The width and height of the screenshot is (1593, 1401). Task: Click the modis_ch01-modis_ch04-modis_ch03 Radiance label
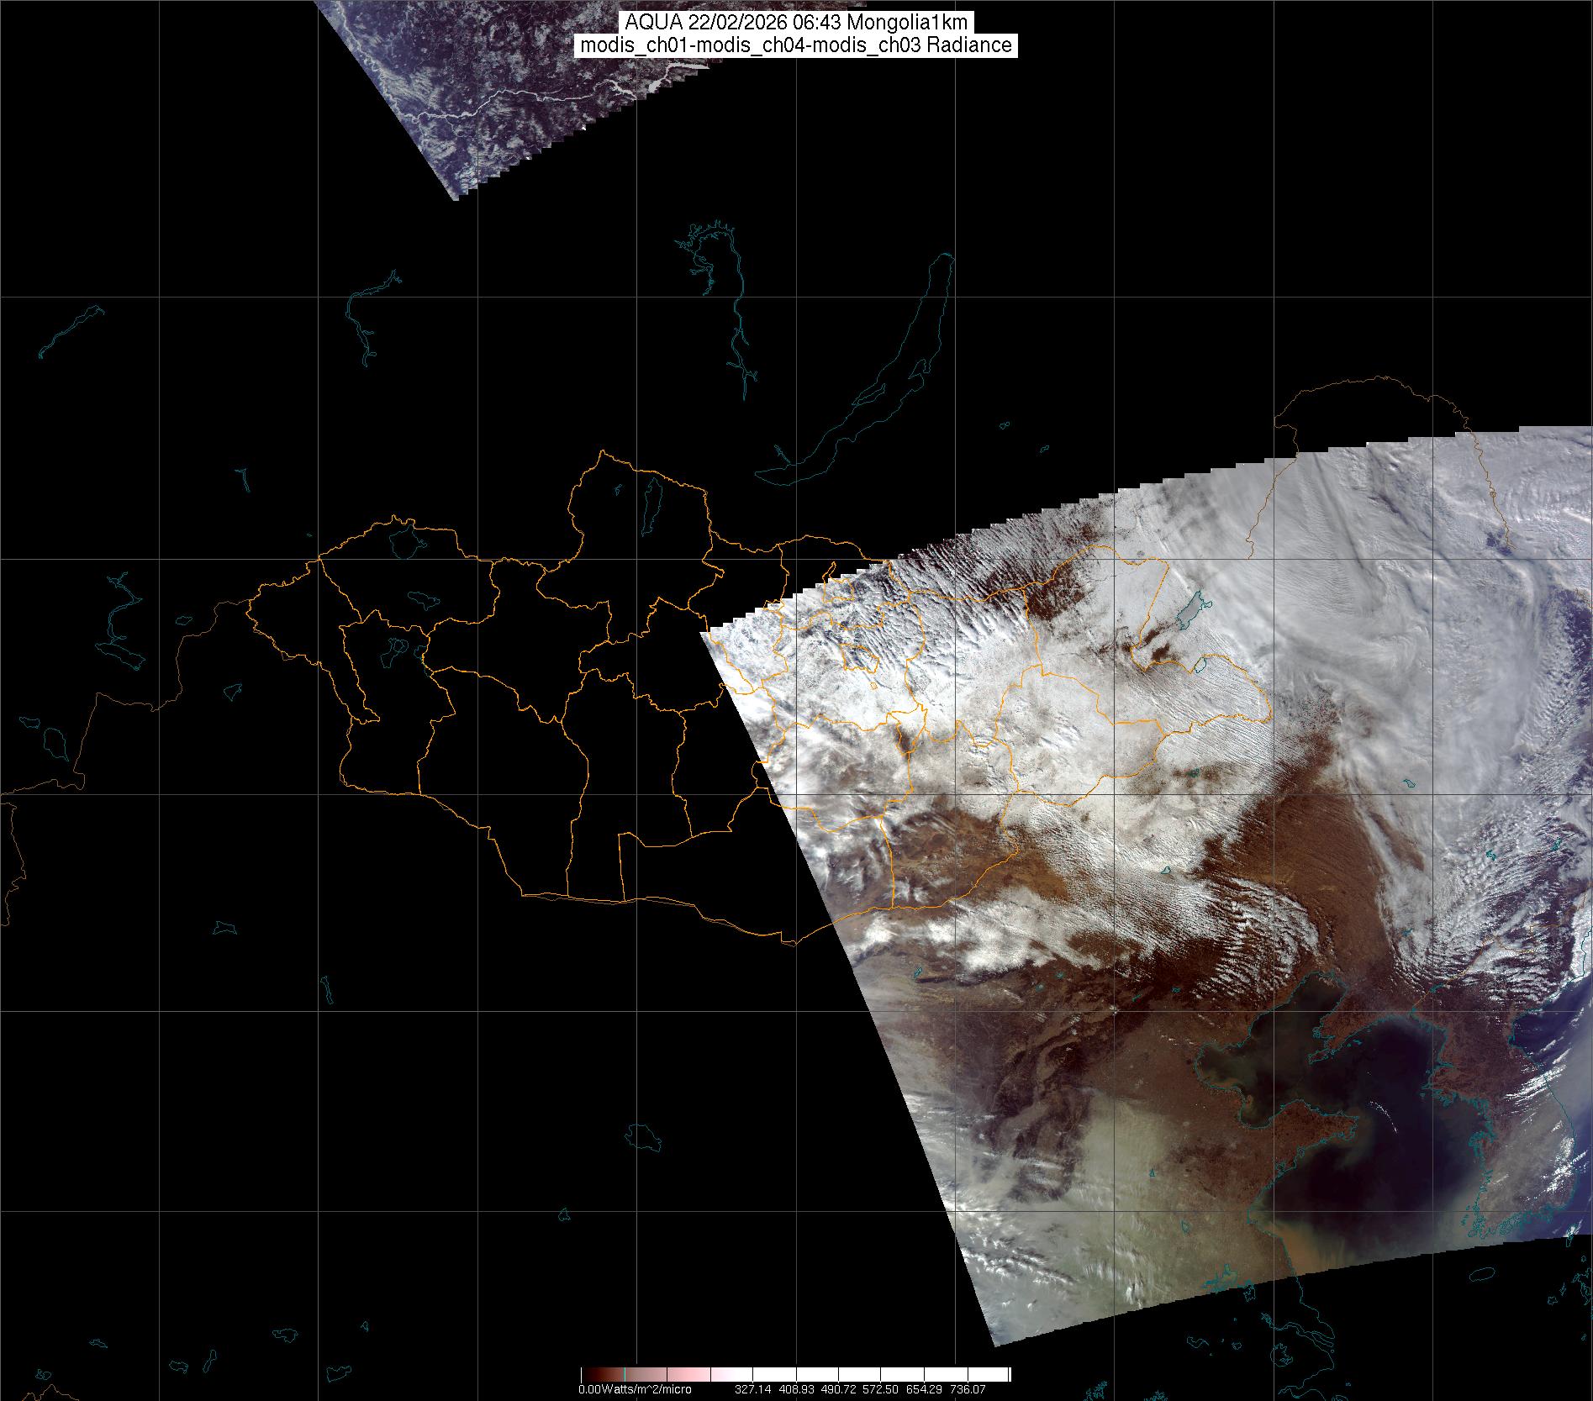(x=796, y=45)
